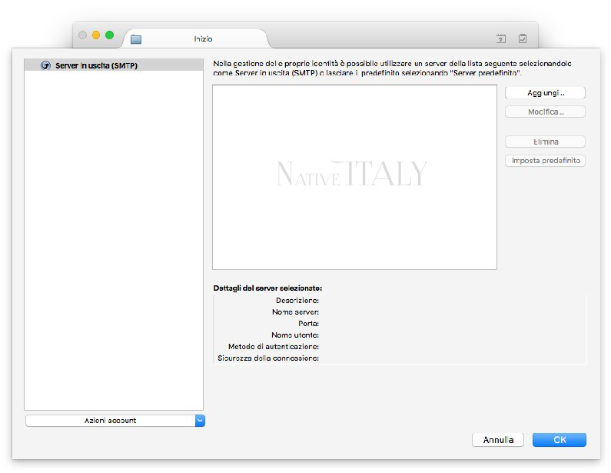Click the yellow minimize window button
Viewport: 611px width, 473px height.
tap(96, 35)
